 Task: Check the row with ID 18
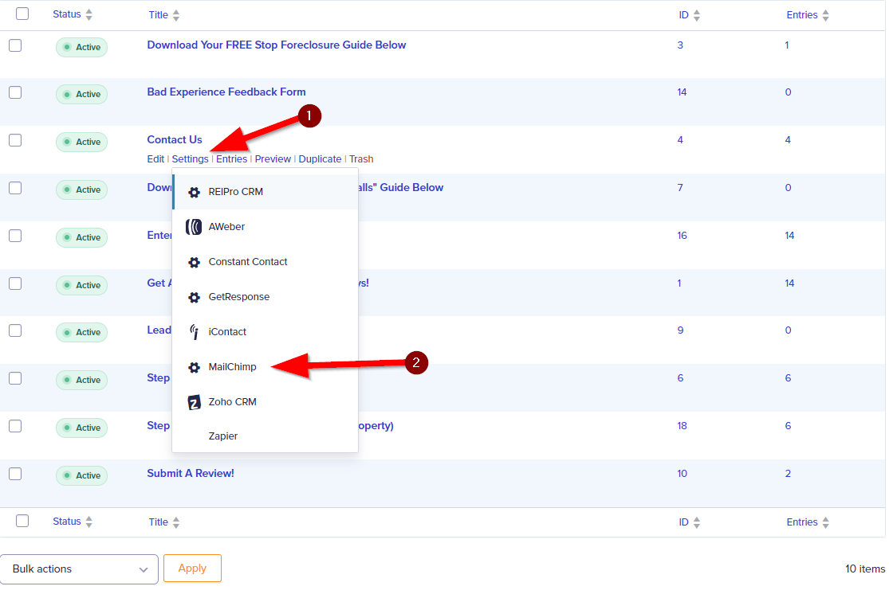15,426
